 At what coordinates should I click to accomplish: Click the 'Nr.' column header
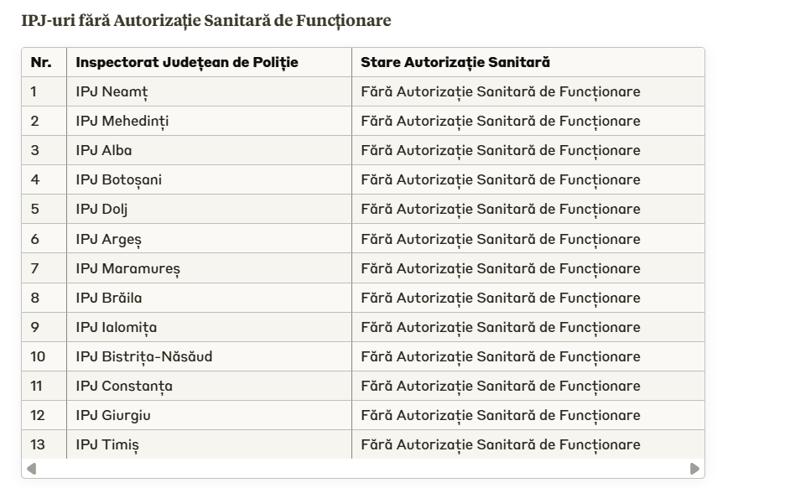pos(41,62)
